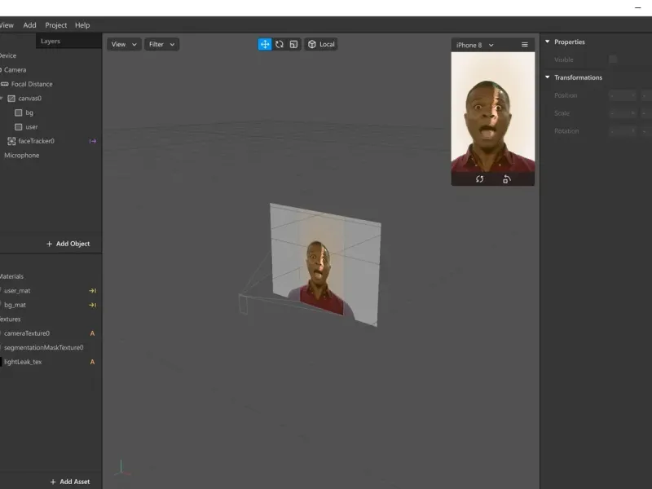Click the arrow icon next to user_mat

tap(92, 291)
